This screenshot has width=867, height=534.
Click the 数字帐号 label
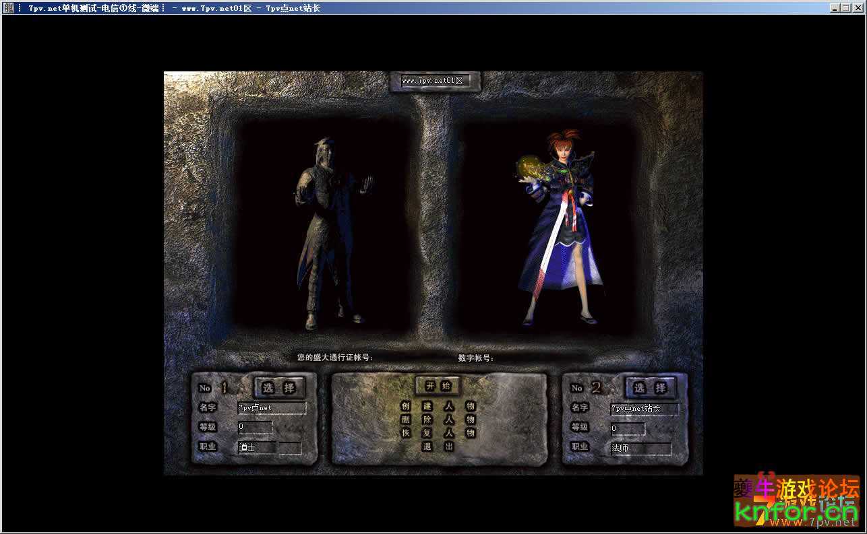point(476,358)
